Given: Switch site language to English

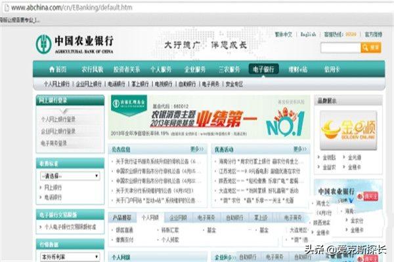Looking at the screenshot, I should coord(308,34).
